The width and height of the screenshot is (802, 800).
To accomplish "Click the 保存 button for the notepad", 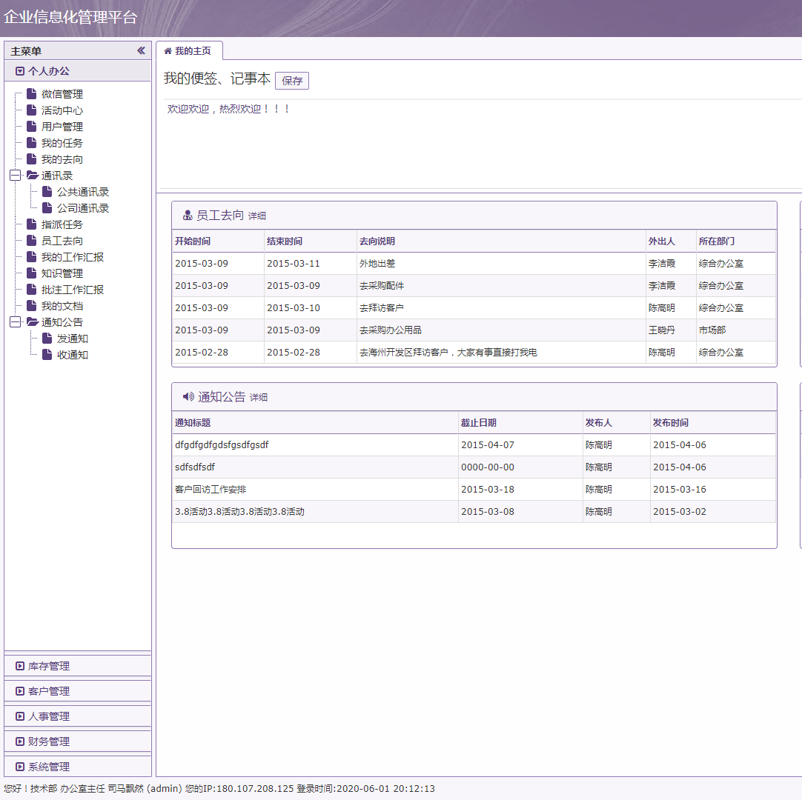I will click(x=292, y=81).
